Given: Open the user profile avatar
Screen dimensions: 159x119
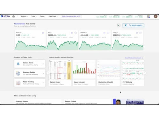Looking at the screenshot, I should [156, 16].
